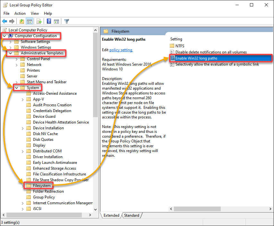Select Enable Win32 long paths setting

[x=221, y=58]
